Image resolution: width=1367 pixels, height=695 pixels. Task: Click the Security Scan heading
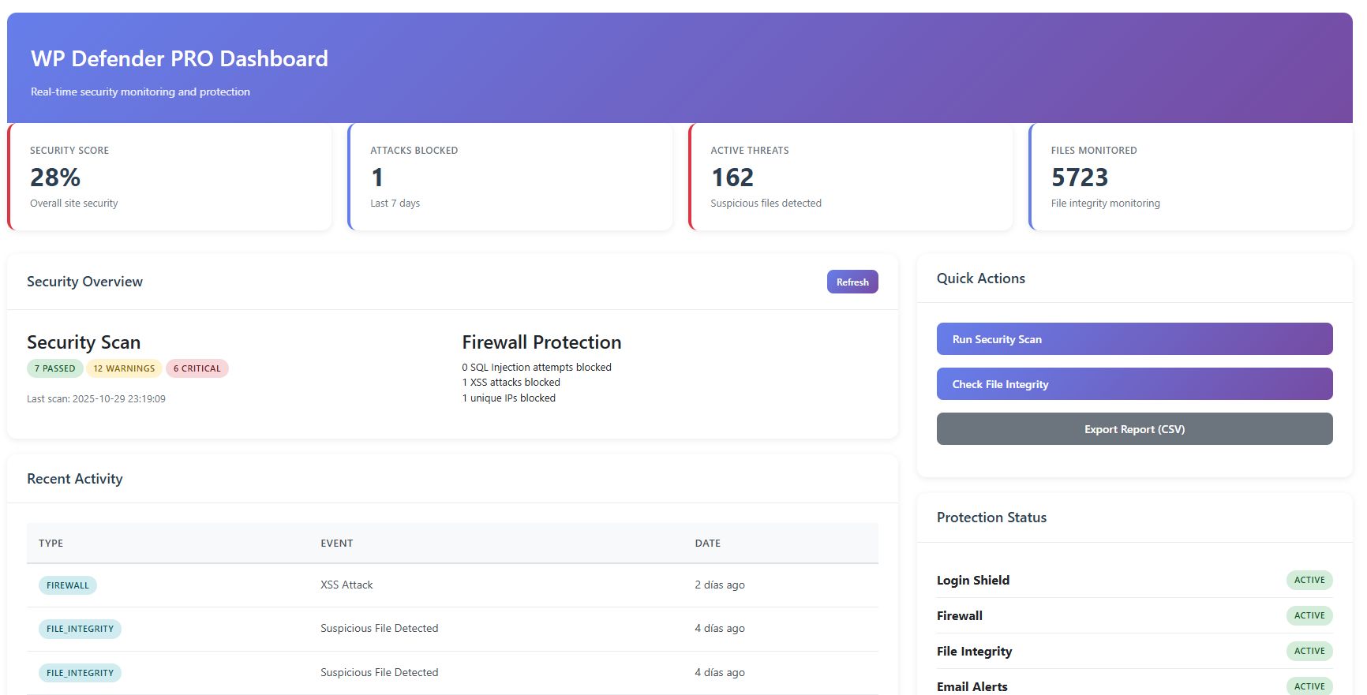(84, 342)
